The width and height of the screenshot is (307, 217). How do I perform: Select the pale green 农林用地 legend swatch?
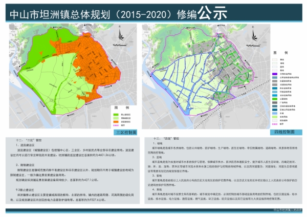click(x=275, y=117)
